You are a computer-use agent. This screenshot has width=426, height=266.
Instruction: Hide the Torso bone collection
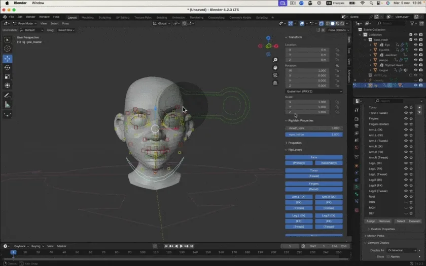pyautogui.click(x=406, y=107)
